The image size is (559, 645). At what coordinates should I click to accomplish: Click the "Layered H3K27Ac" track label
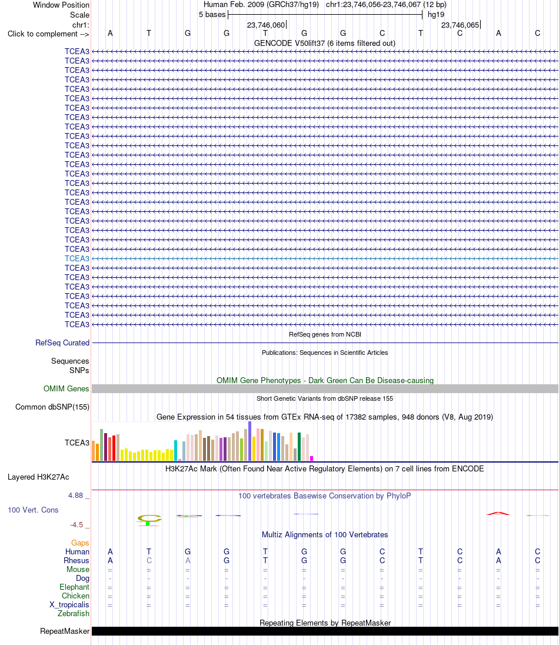tap(38, 477)
